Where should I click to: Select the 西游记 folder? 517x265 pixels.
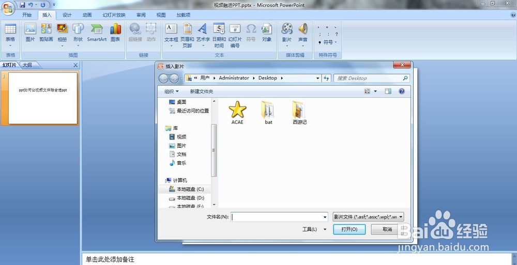[x=300, y=113]
